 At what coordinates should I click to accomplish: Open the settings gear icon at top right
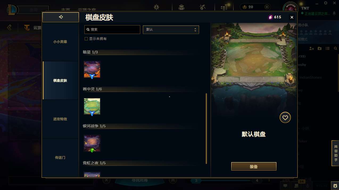coord(326,3)
